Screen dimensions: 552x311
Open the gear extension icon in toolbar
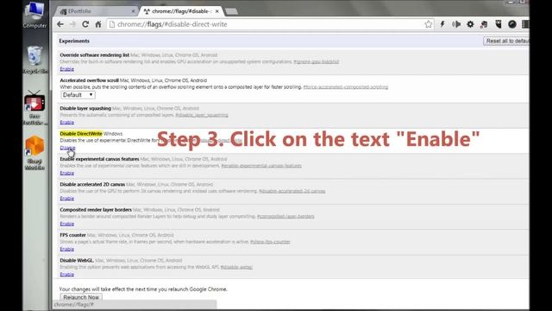(470, 24)
